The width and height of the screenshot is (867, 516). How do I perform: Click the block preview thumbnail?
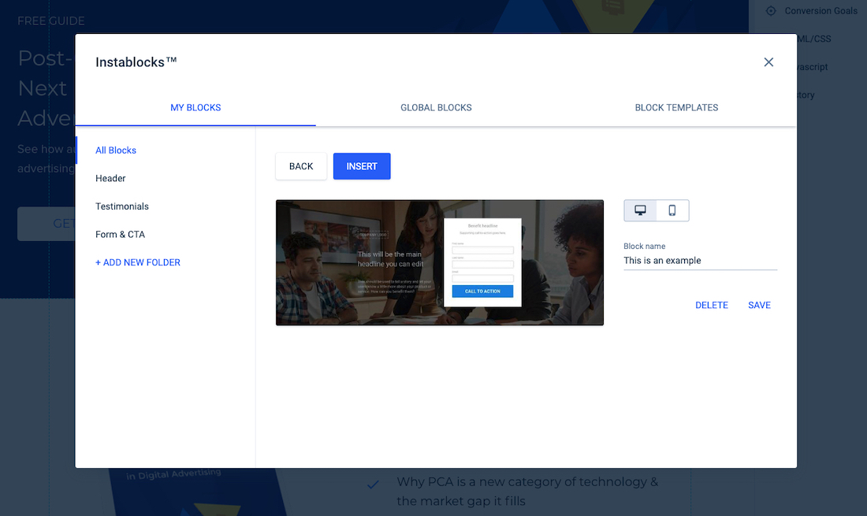(440, 262)
